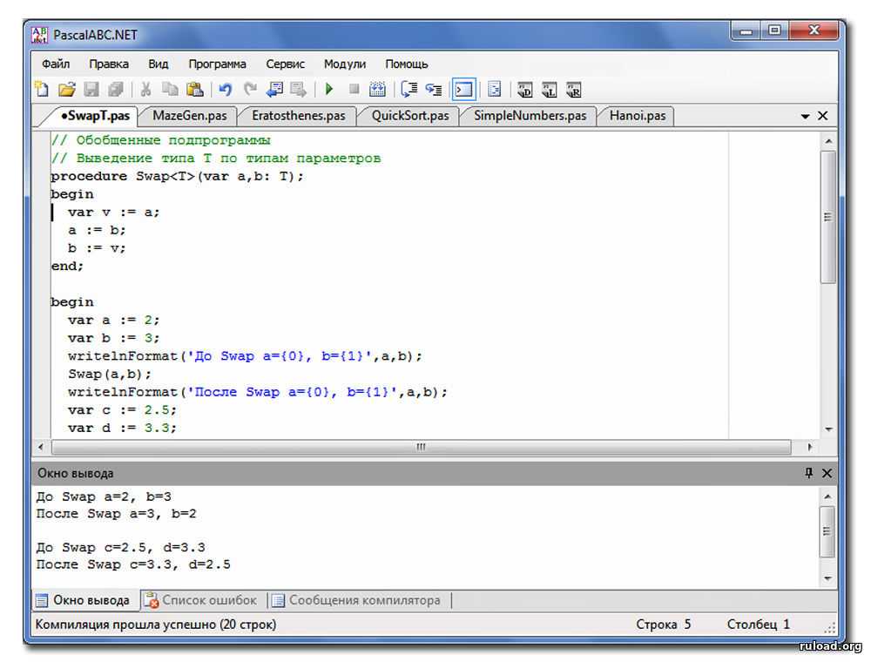Click the Compile toolbar icon
871x662 pixels.
click(377, 89)
